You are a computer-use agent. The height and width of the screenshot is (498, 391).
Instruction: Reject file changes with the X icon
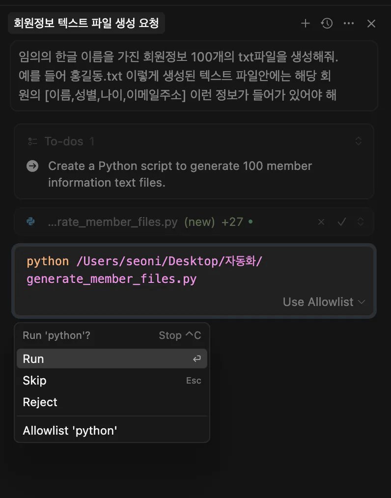coord(321,222)
